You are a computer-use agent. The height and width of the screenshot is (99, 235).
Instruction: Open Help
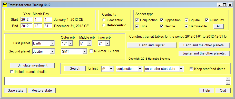[207, 91]
